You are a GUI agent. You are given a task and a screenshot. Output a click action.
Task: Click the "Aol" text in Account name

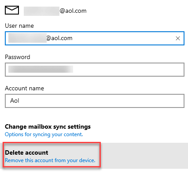tap(15, 101)
